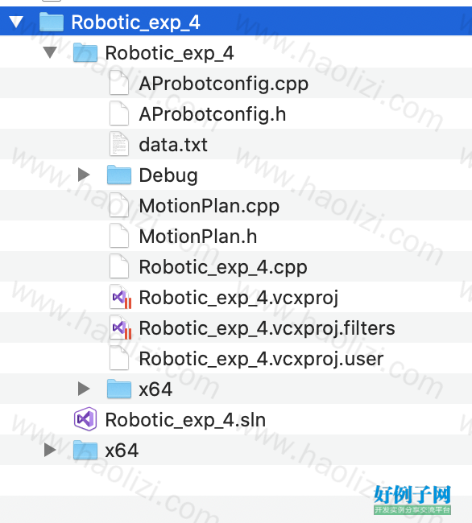The image size is (472, 523).
Task: Select the x64 name in the last row
Action: 122,451
